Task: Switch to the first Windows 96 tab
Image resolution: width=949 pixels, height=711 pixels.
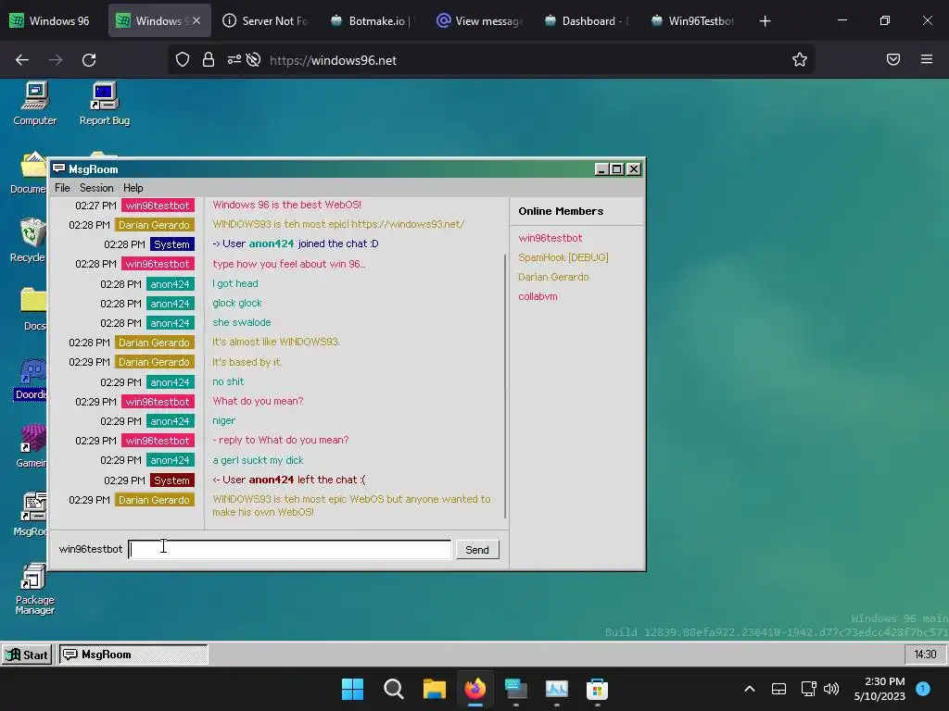Action: point(51,21)
